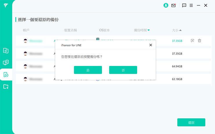Click the avatar in the 63.18GB row
Screen dimensions: 215x134
coord(25,79)
